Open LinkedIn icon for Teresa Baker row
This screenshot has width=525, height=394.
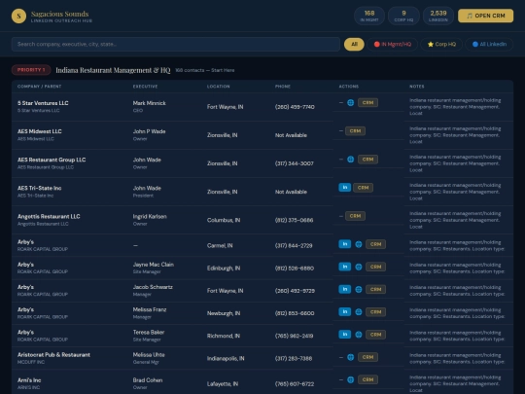click(x=344, y=335)
